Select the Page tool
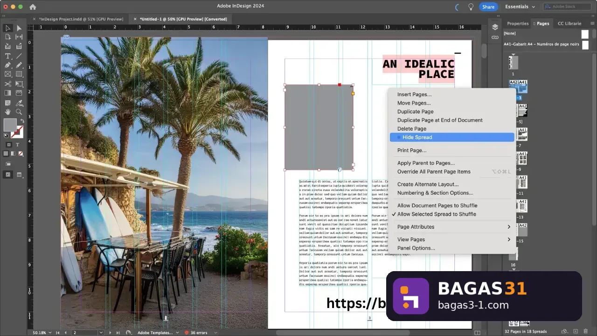This screenshot has height=336, width=597. 8,37
